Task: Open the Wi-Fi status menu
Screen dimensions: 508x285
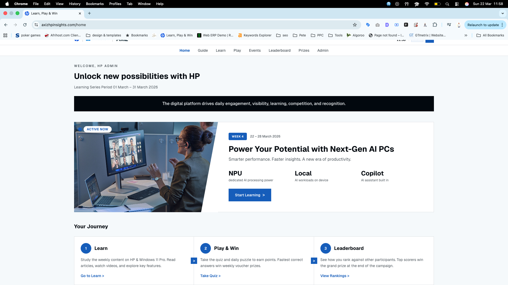Action: click(427, 4)
